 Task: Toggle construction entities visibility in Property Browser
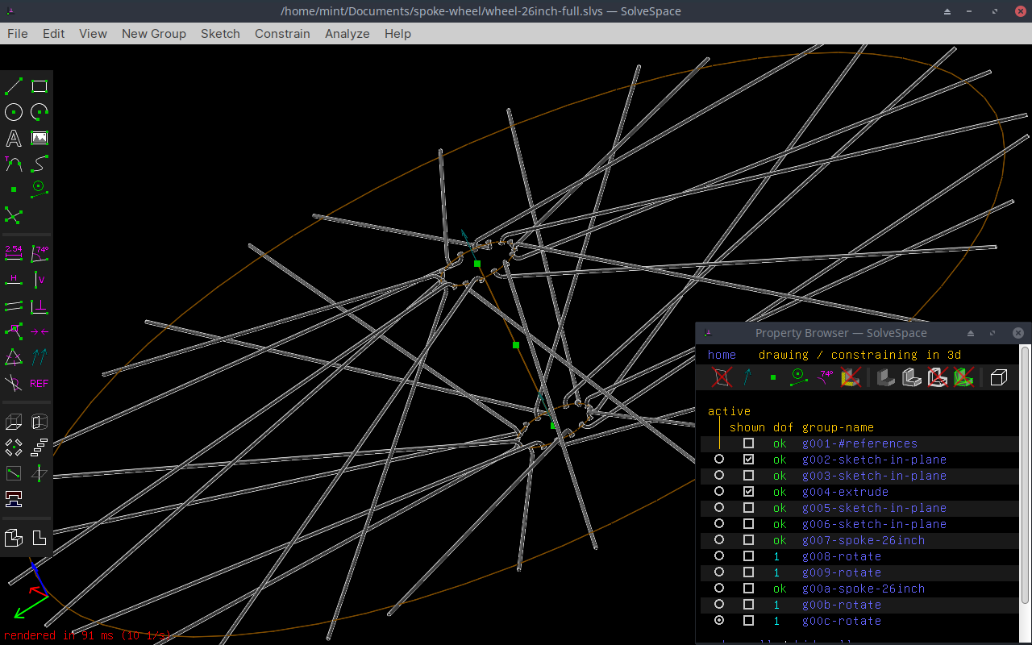(x=799, y=377)
